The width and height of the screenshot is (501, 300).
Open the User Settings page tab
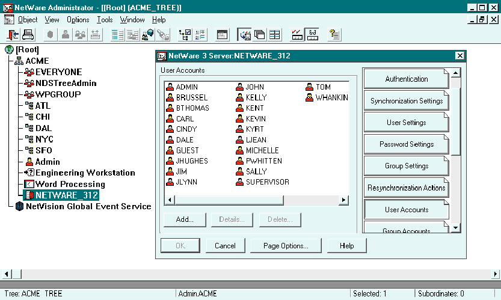click(x=407, y=123)
